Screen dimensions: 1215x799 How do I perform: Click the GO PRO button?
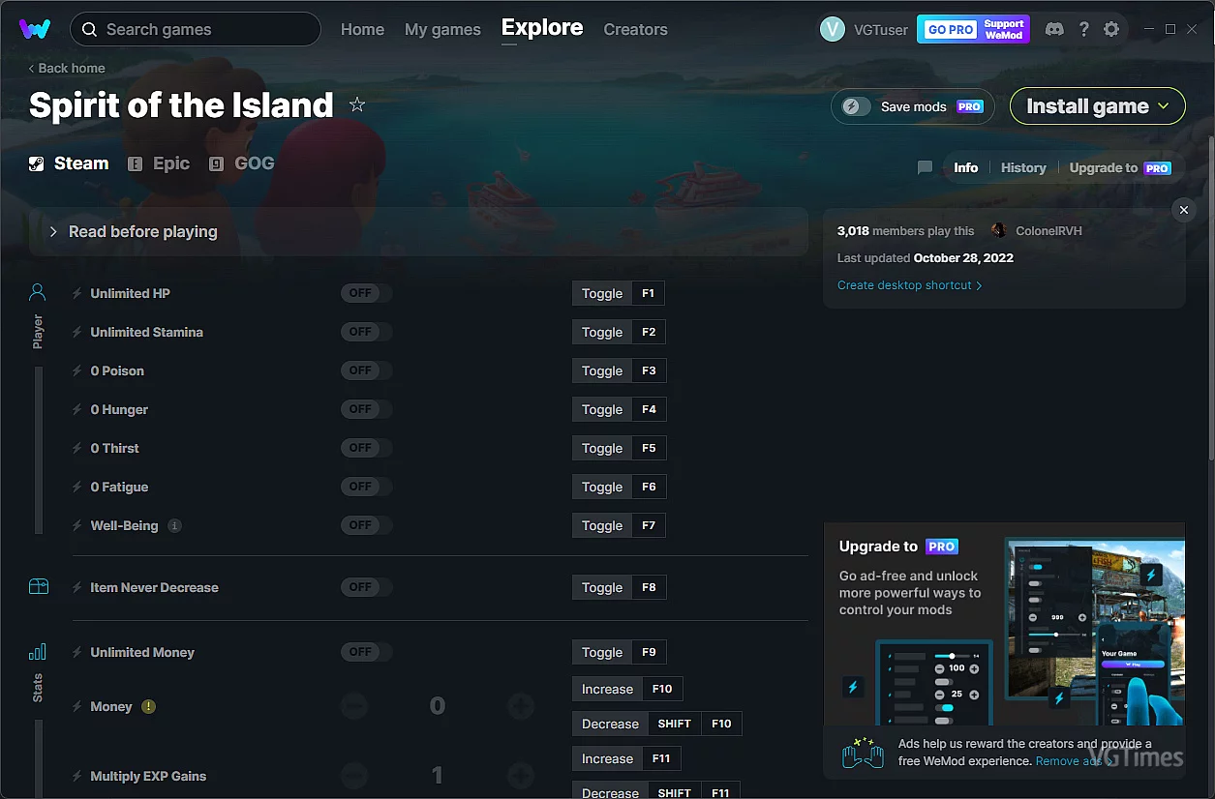click(973, 29)
